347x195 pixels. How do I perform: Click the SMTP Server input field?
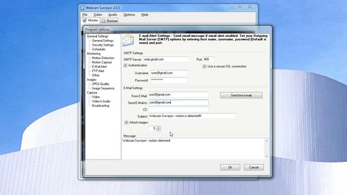pos(166,60)
